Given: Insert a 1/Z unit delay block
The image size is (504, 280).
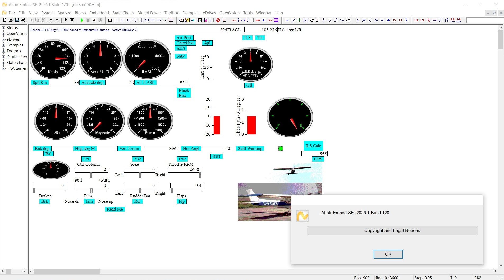Looking at the screenshot, I should pos(422,20).
